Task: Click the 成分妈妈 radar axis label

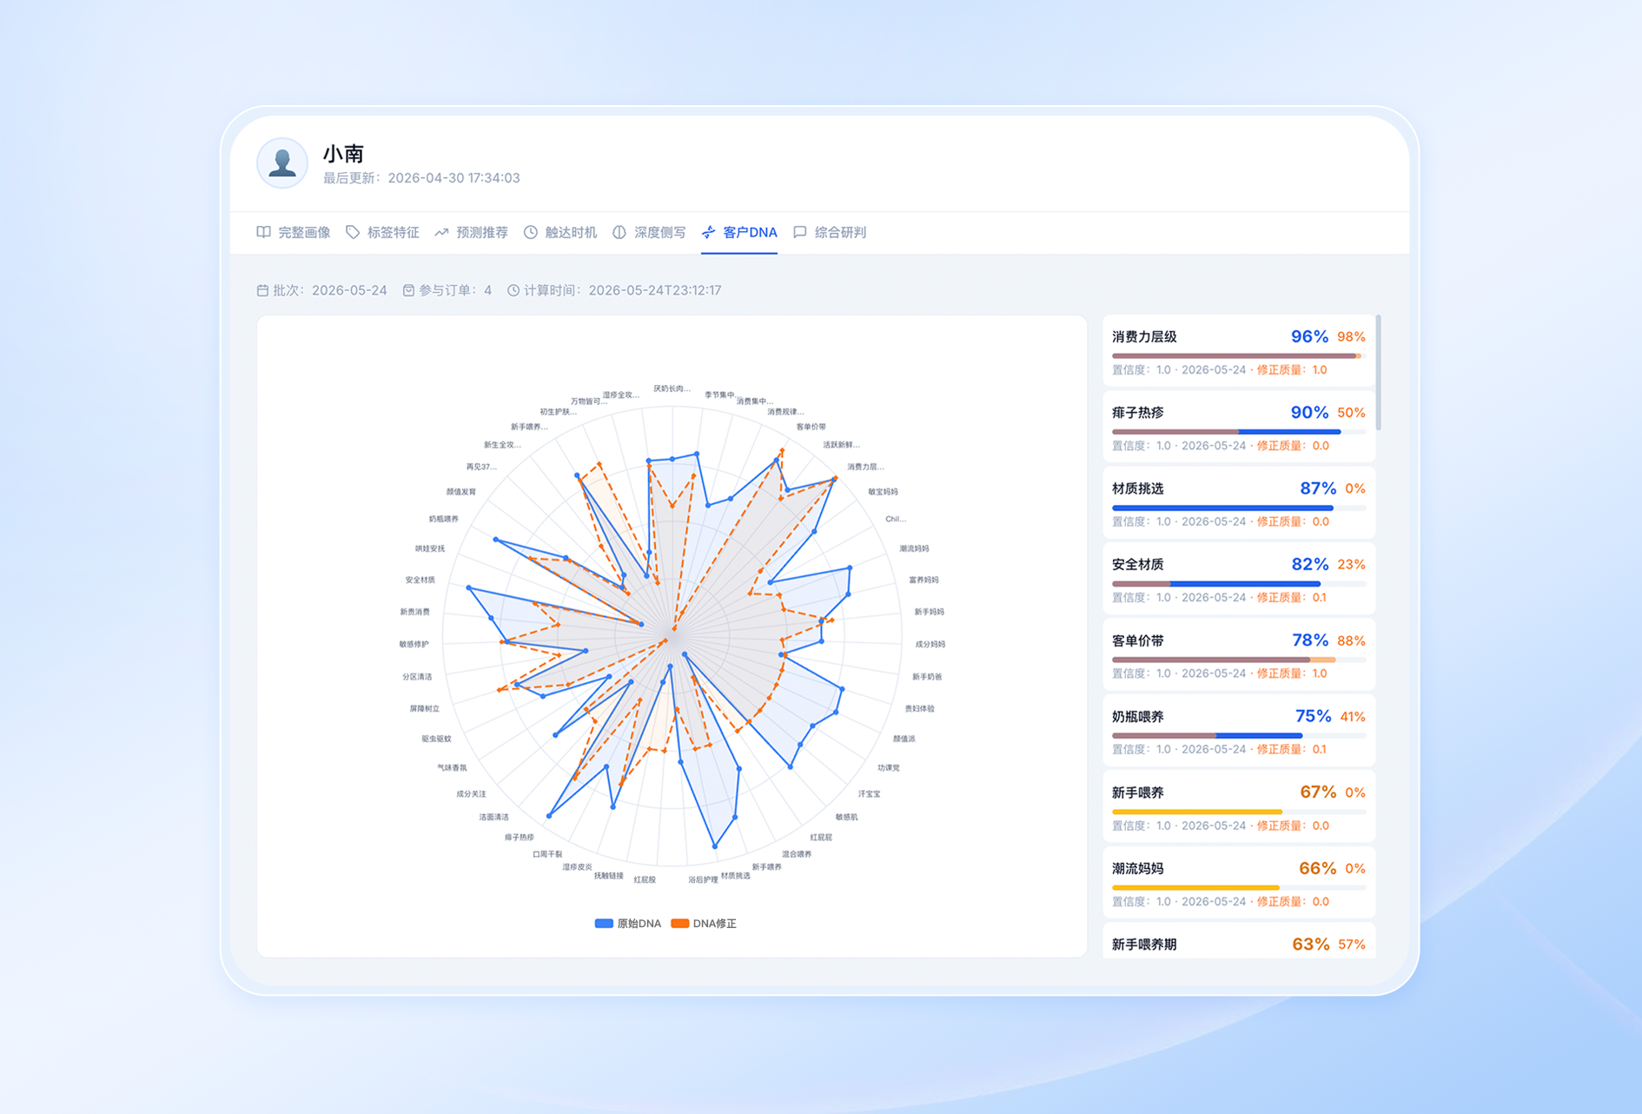Action: (x=930, y=644)
